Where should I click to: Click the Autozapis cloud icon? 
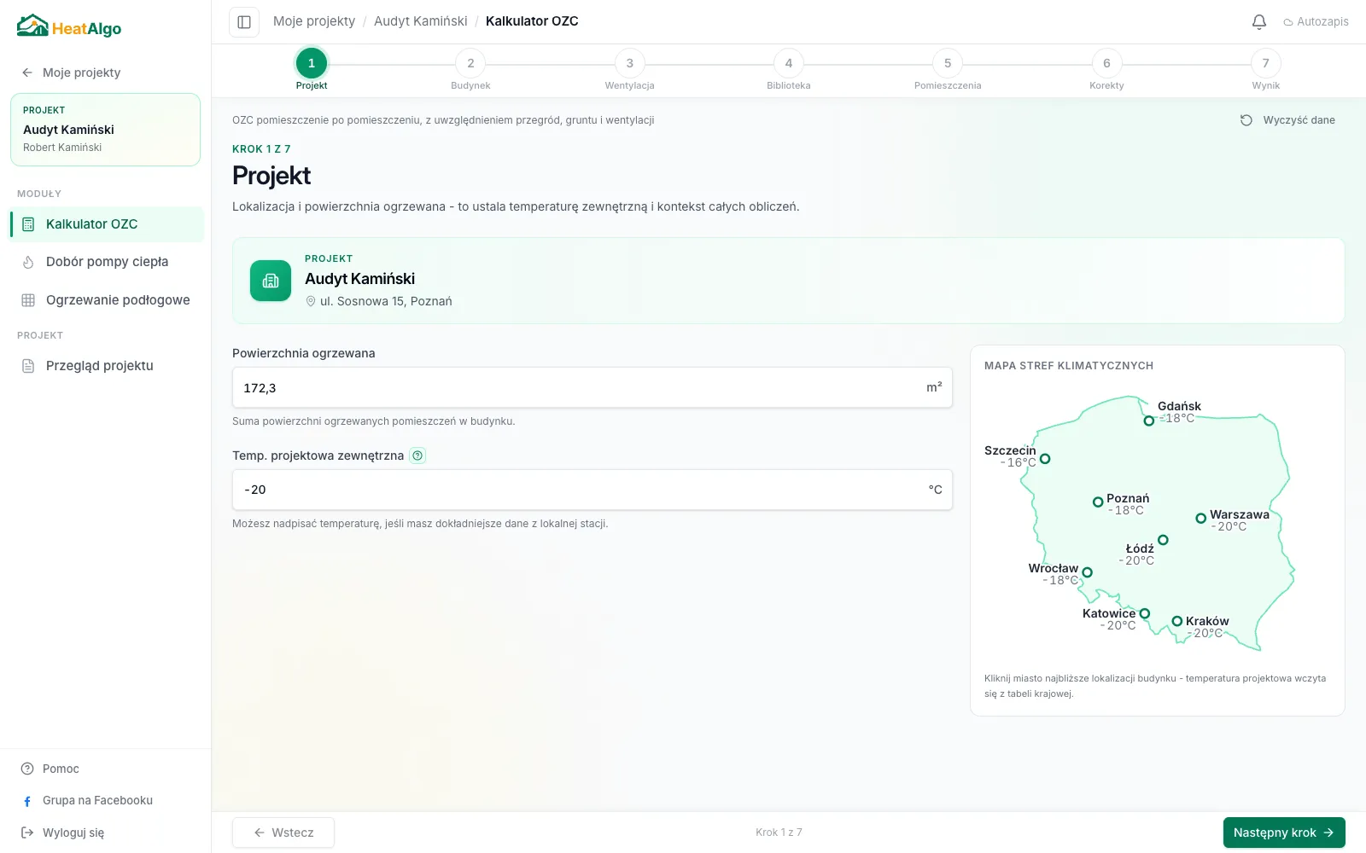1288,22
